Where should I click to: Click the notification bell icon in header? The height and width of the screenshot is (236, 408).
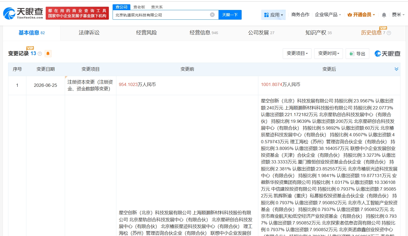click(x=384, y=15)
